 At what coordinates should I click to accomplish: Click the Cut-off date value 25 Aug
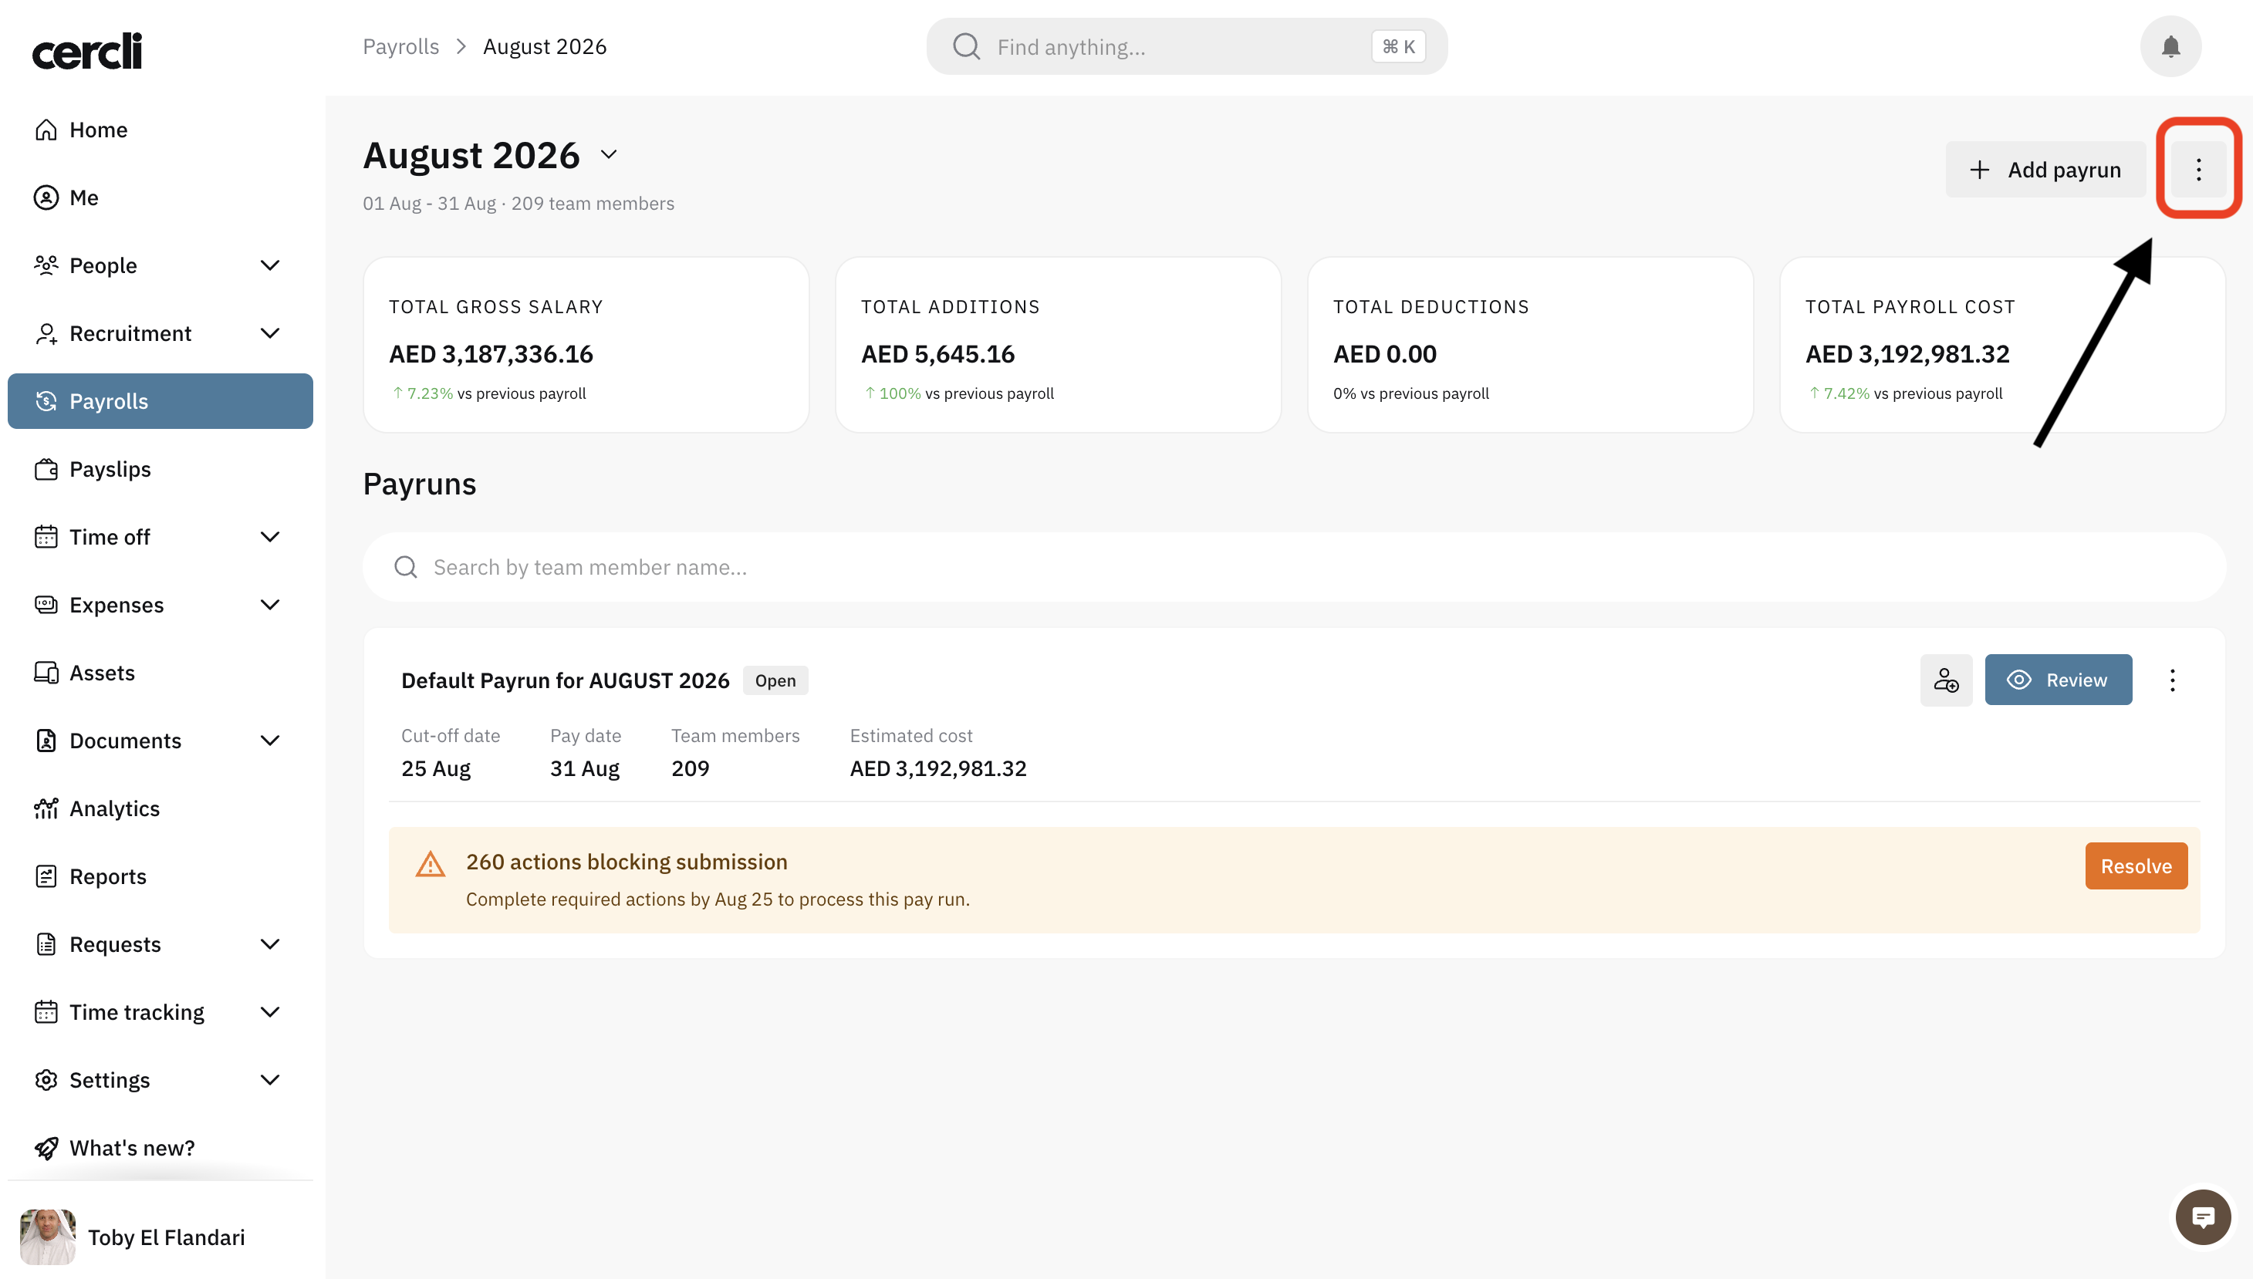436,768
